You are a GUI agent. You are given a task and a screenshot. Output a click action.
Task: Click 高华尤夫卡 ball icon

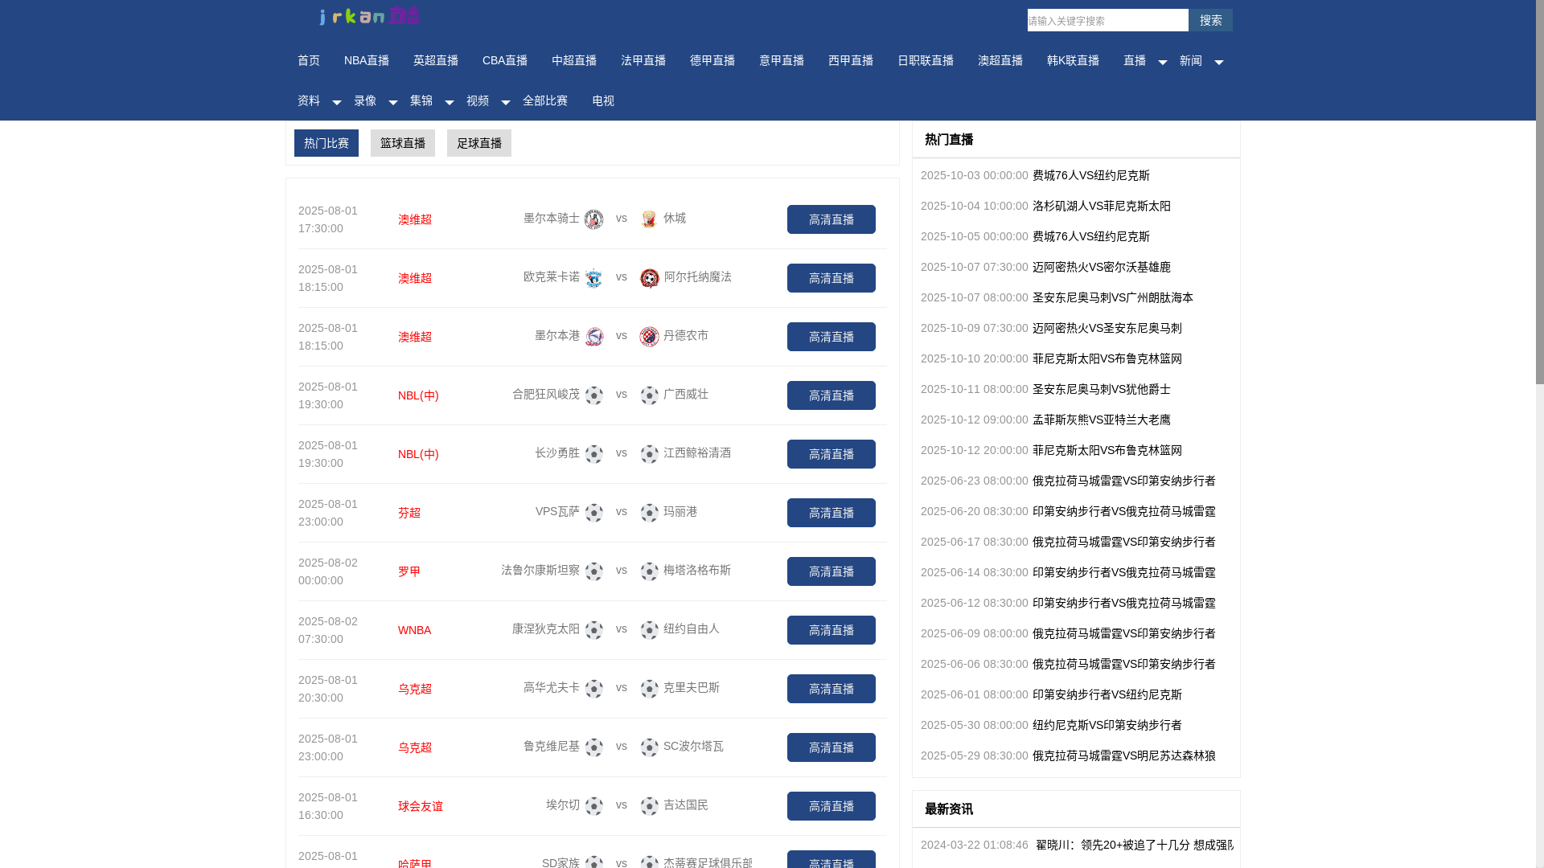594,689
